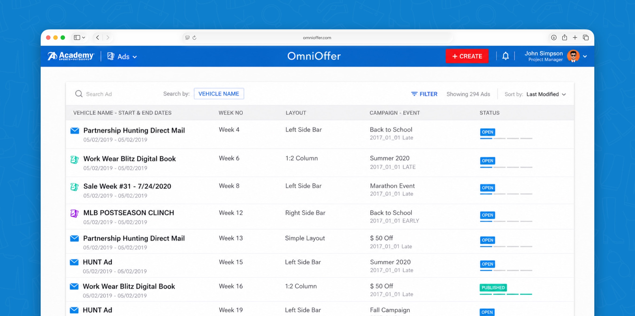Open the Week 15 HUNT Ad

pyautogui.click(x=97, y=262)
